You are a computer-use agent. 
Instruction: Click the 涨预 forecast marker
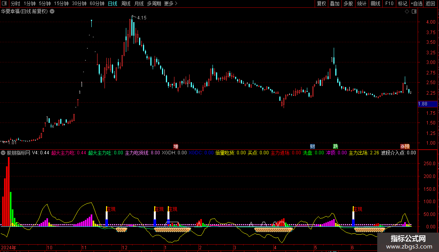405,146
